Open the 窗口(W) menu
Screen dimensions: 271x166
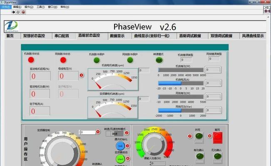tap(52, 7)
